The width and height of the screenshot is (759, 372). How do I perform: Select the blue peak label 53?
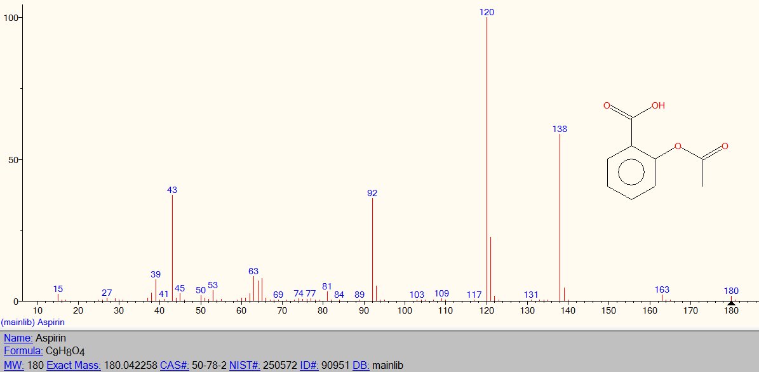click(213, 284)
